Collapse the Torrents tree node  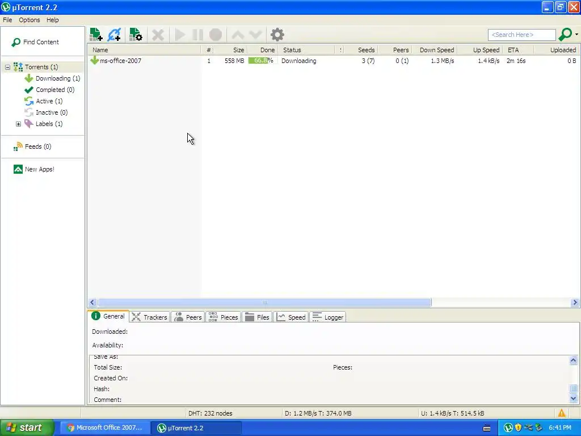(7, 67)
